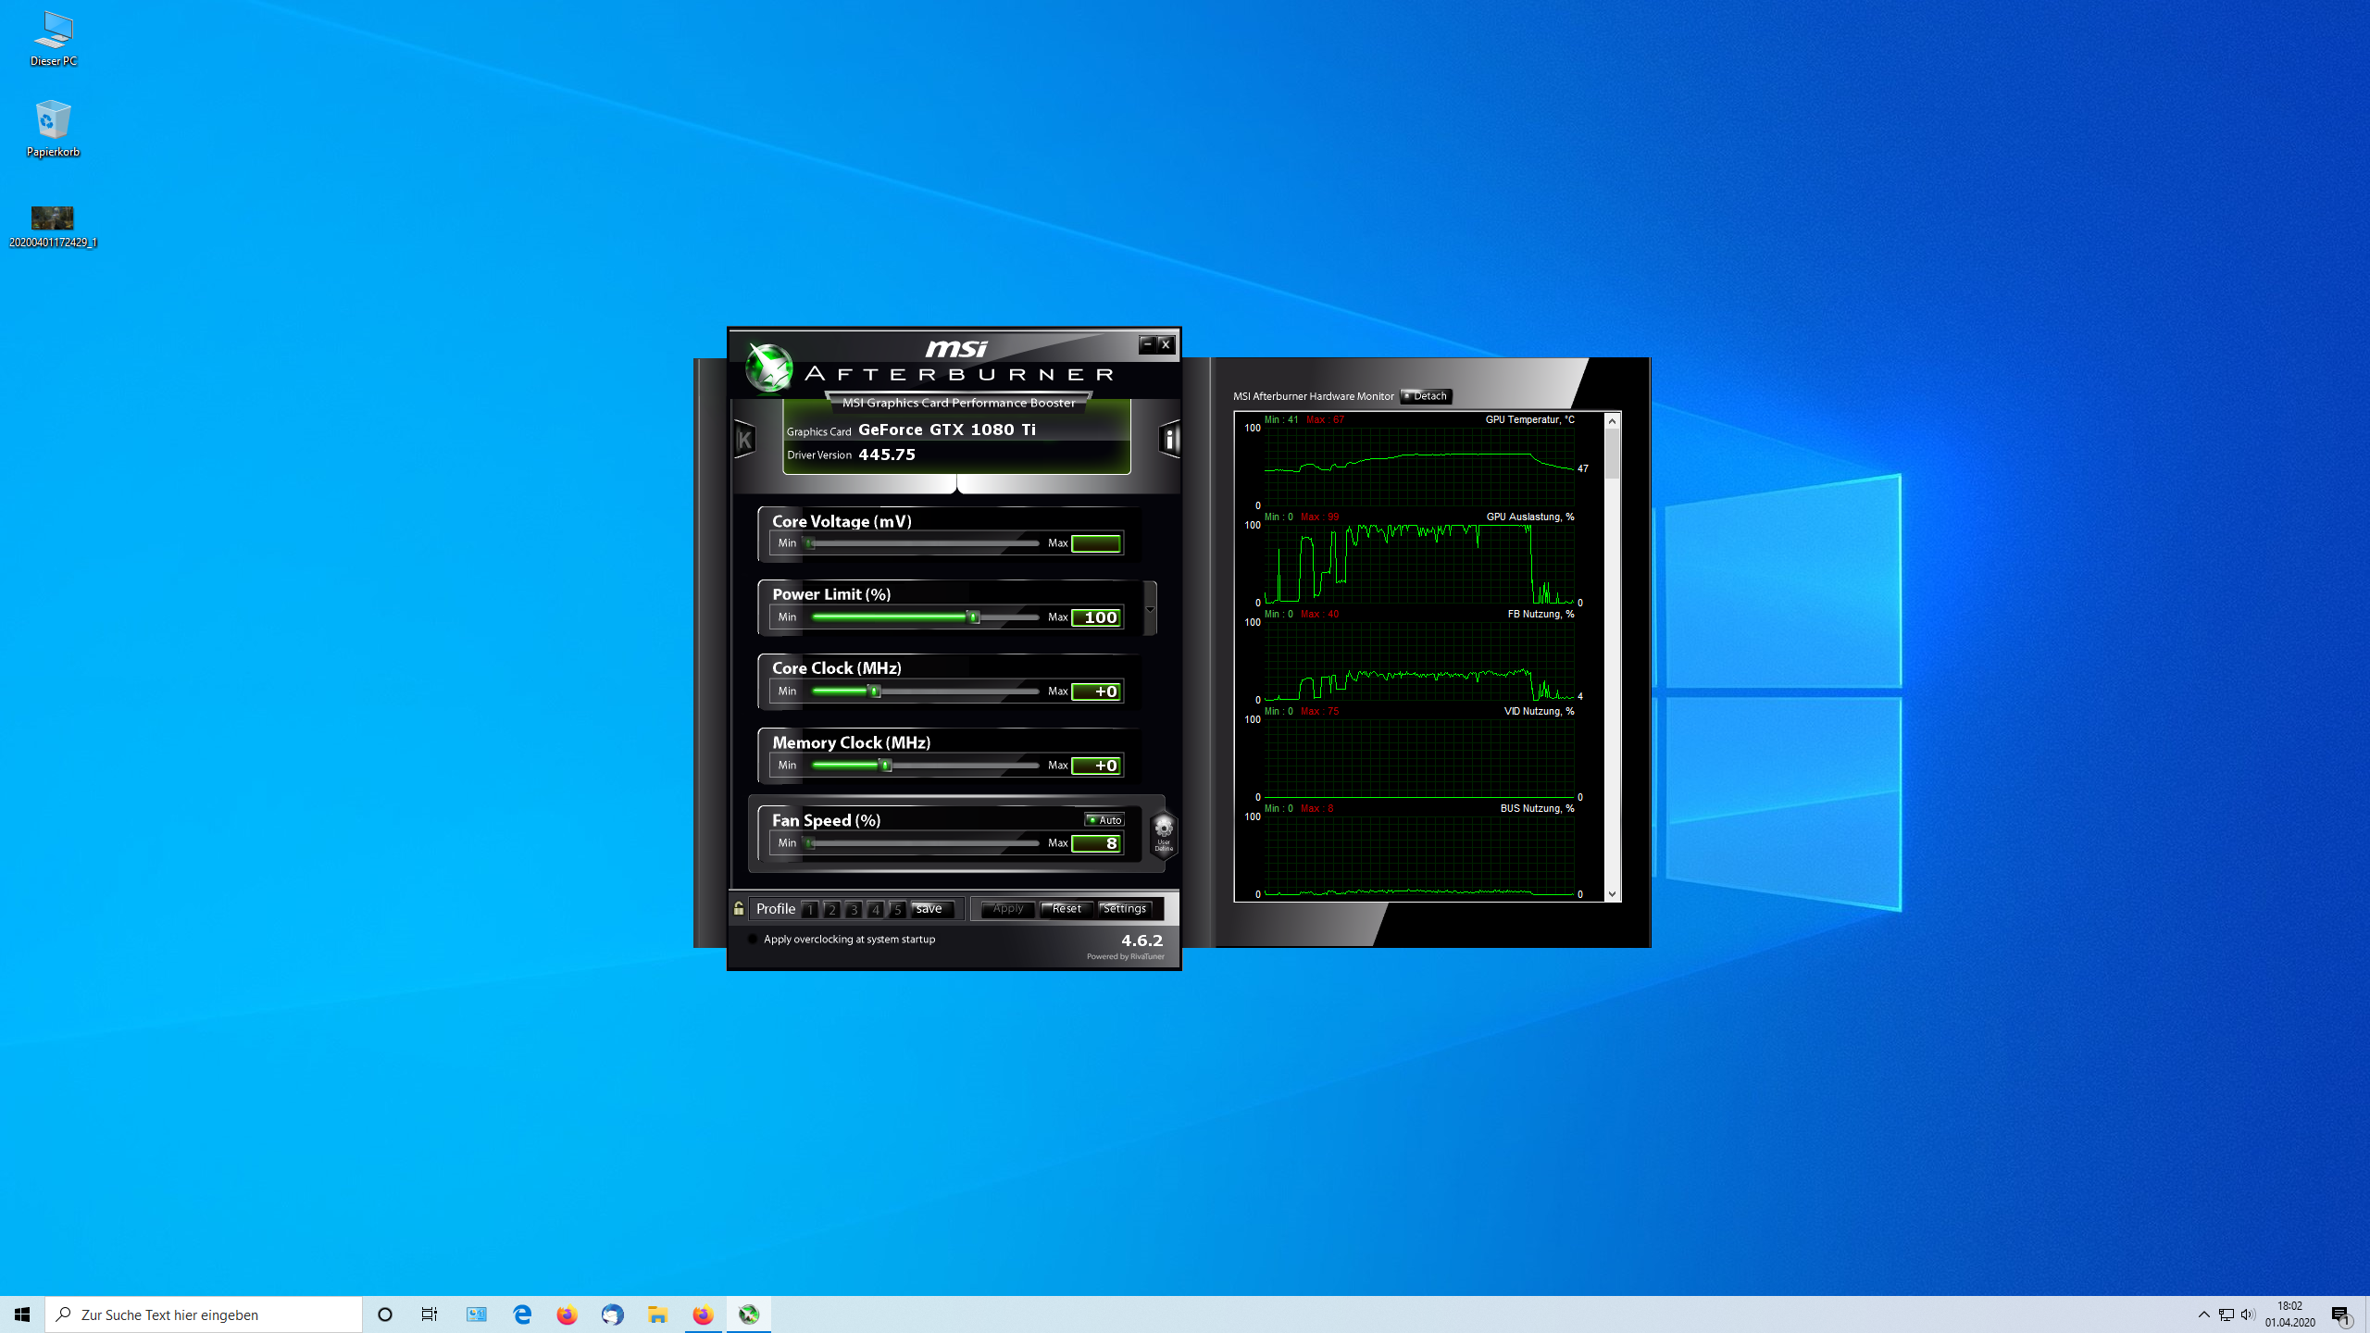Screen dimensions: 2370x1333
Task: Open Afterburner Settings
Action: 1125,909
